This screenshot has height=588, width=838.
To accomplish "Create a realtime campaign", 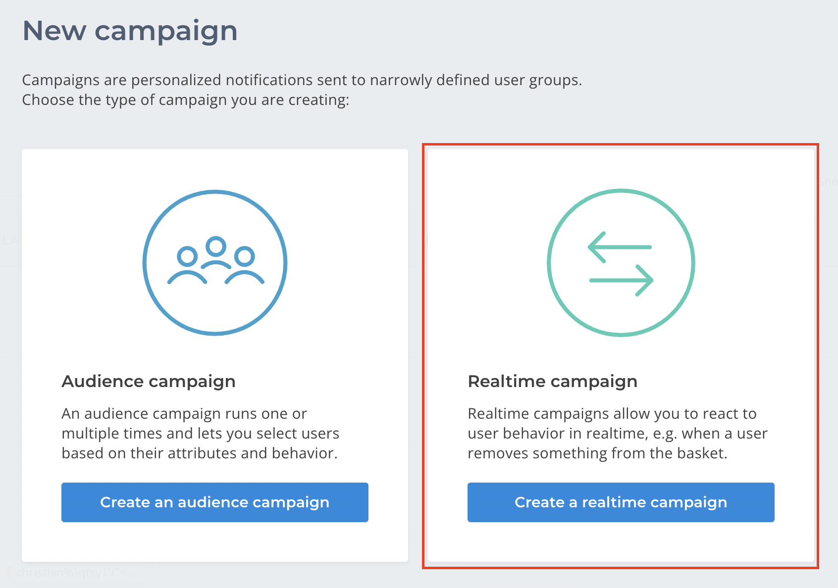I will coord(621,502).
